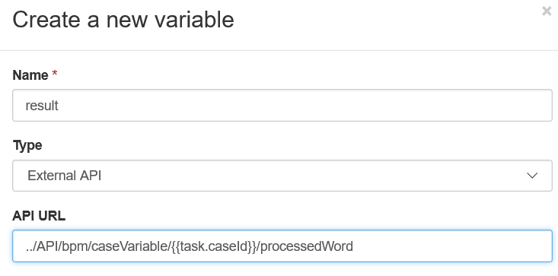Place cursor in {{task.caseId}} URL segment

214,246
